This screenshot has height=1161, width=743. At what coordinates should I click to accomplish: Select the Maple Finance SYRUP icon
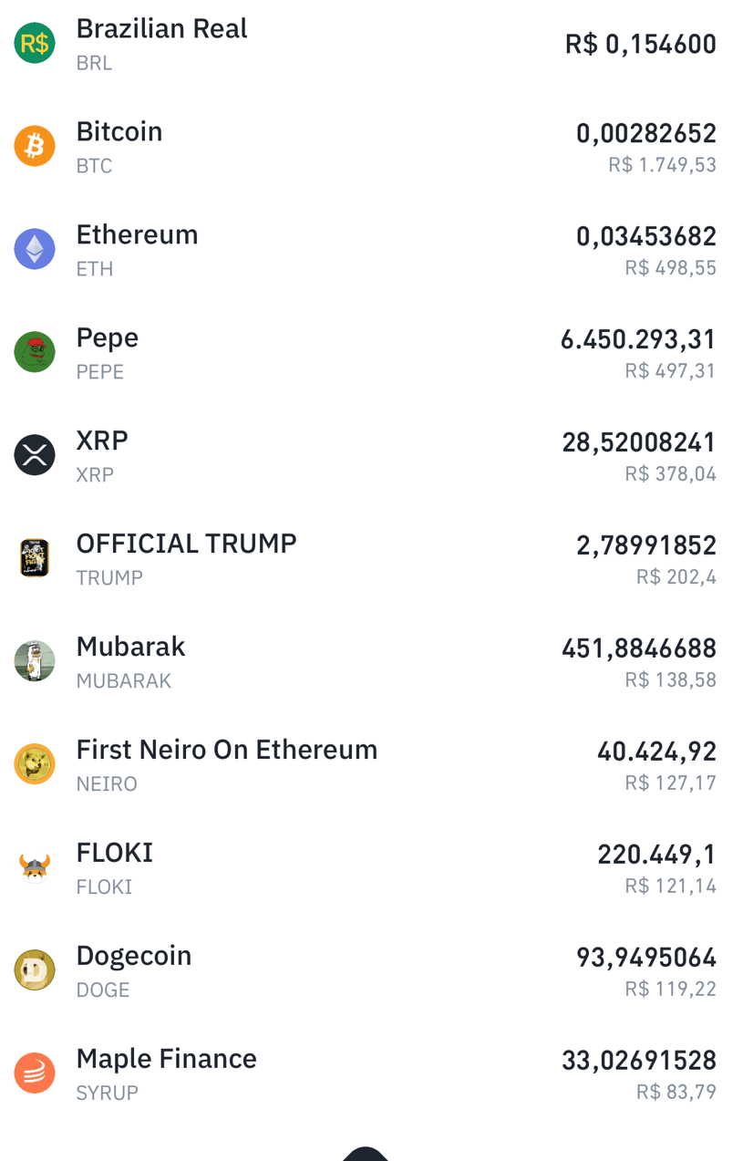[35, 1073]
